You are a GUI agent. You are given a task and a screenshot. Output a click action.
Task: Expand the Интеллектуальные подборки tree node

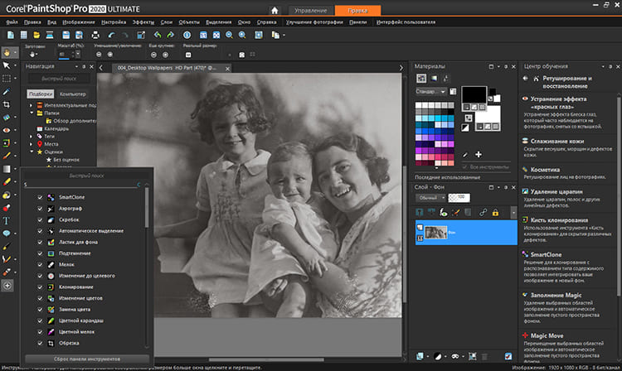31,105
